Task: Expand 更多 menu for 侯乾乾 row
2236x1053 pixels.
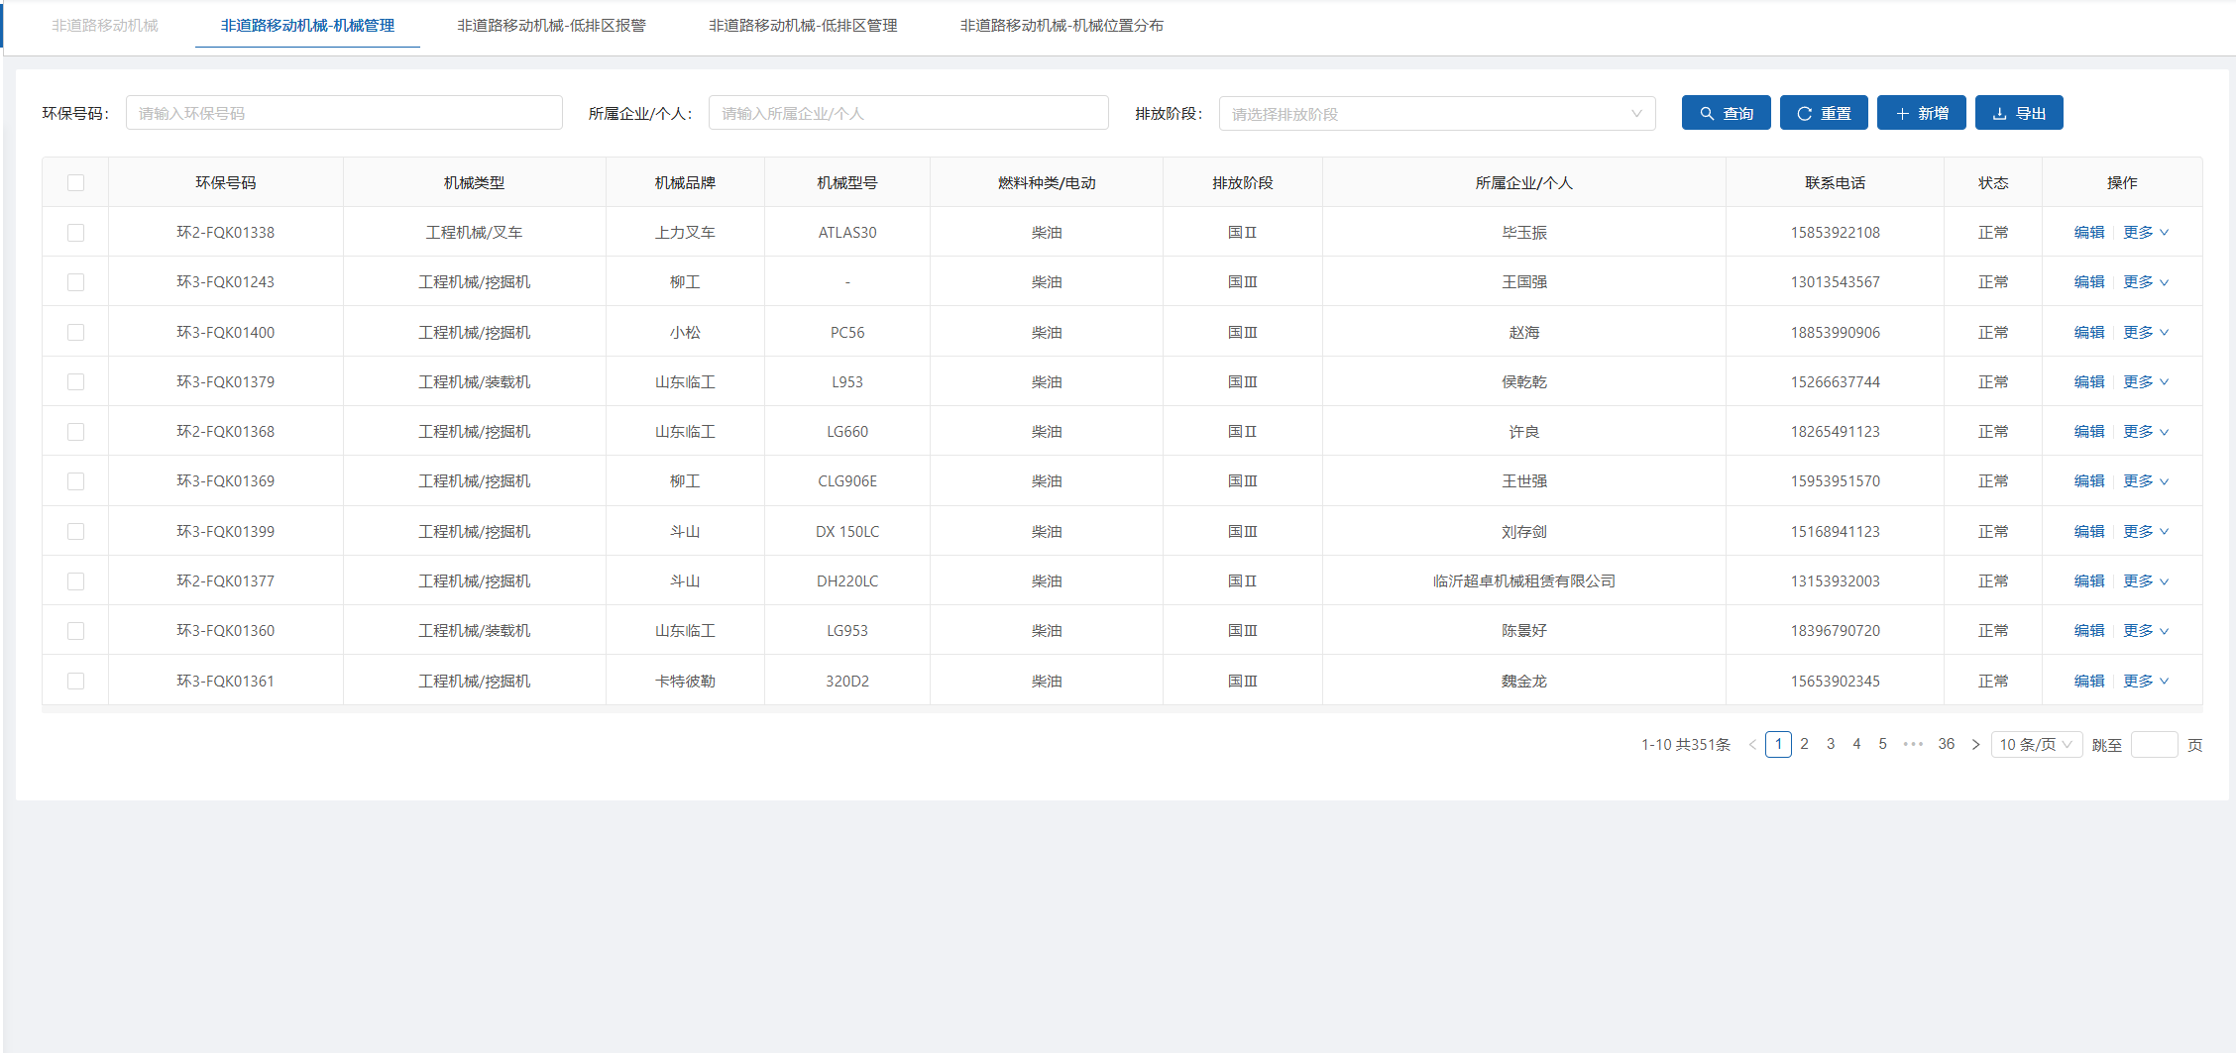Action: (x=2146, y=381)
